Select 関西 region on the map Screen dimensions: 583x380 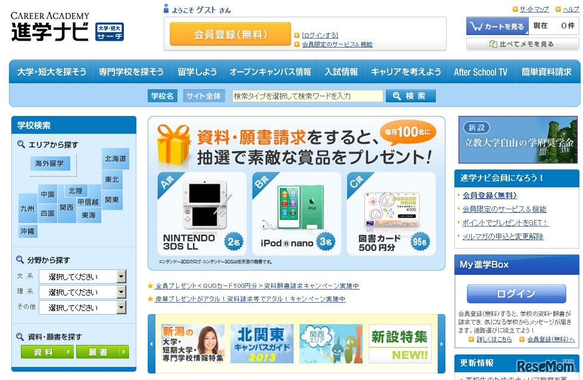point(67,208)
